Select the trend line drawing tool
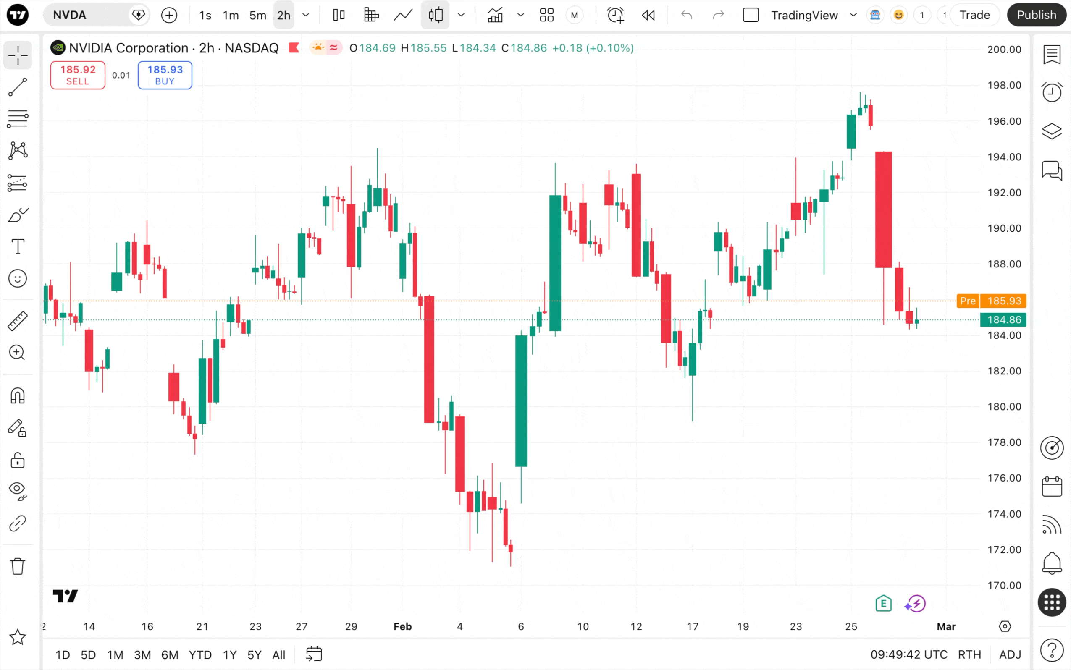The image size is (1071, 670). (18, 87)
